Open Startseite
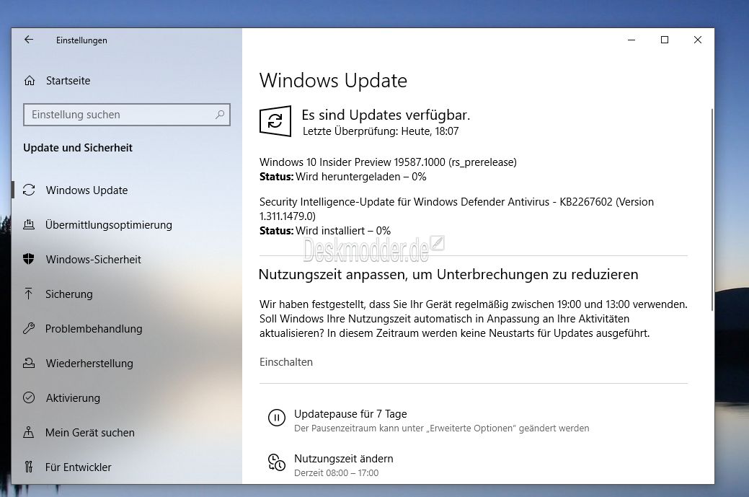 point(68,81)
